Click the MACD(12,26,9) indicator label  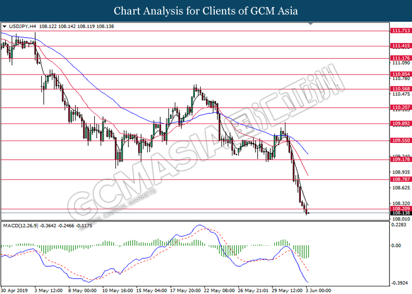(x=21, y=226)
